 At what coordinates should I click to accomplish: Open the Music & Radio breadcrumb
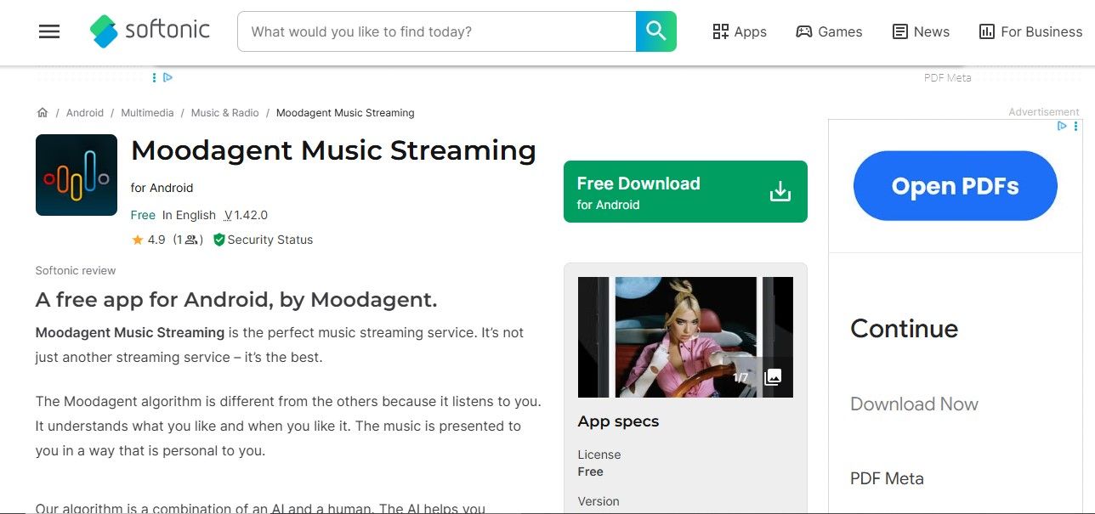225,113
